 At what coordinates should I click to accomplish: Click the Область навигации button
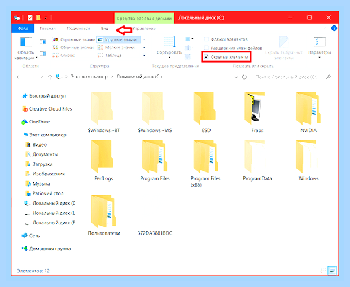click(26, 48)
